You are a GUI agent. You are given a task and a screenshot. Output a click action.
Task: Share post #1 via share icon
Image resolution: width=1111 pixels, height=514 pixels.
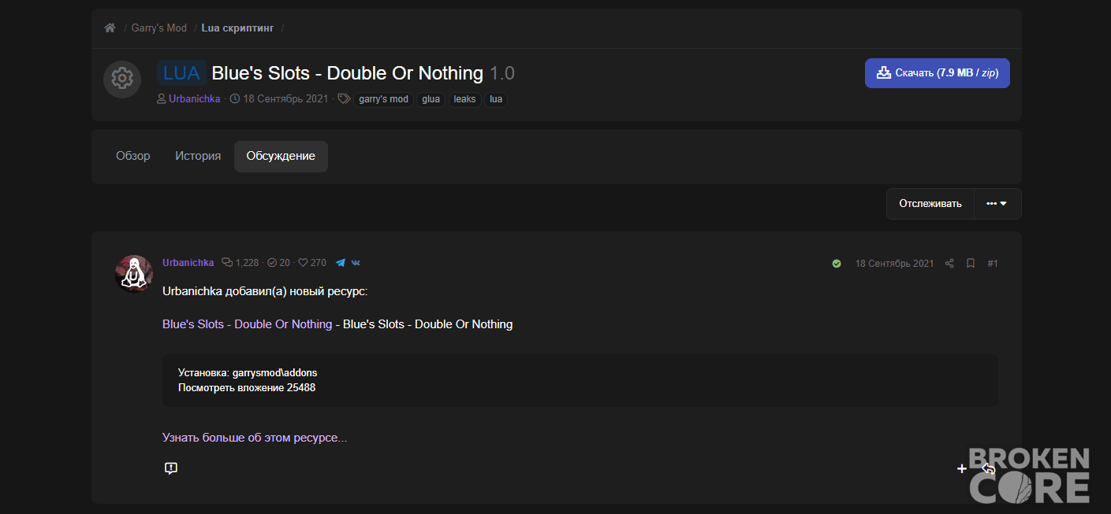coord(949,263)
